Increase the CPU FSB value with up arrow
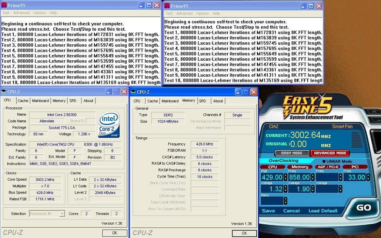381x238 pixels. (285, 175)
